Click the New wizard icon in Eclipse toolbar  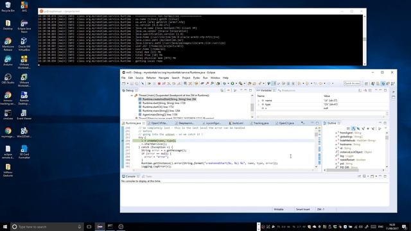[x=123, y=83]
